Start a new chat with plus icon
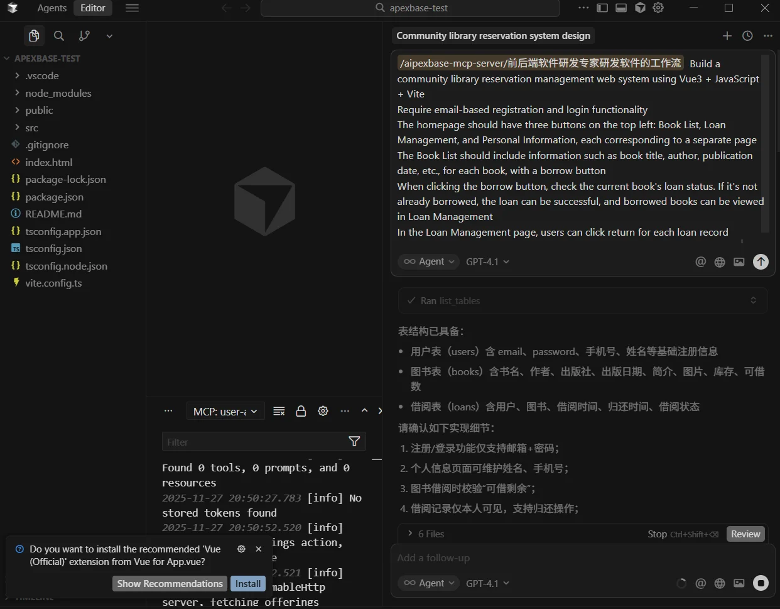 (x=727, y=36)
